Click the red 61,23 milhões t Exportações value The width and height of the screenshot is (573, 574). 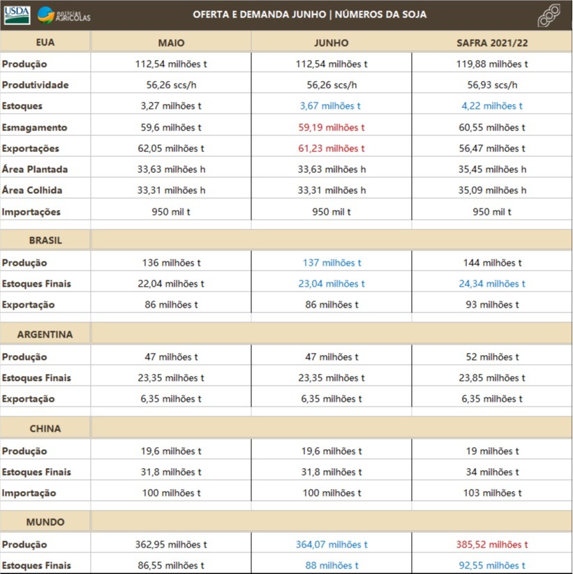tap(331, 149)
